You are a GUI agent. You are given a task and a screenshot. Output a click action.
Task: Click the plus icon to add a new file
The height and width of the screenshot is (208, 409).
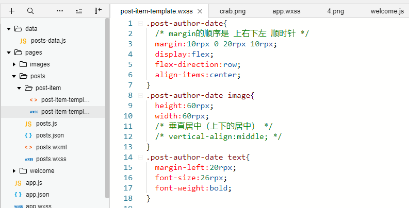(11, 11)
